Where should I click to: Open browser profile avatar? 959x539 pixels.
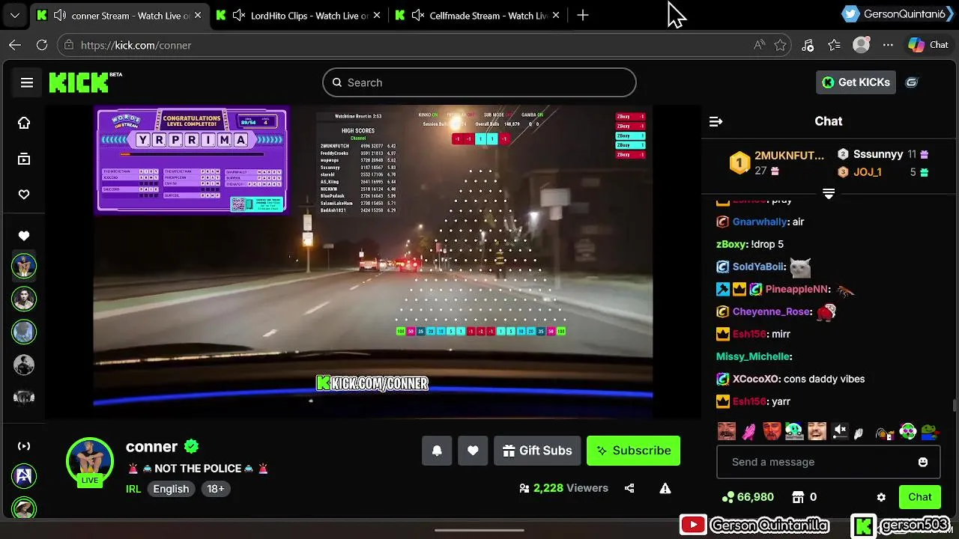(862, 45)
